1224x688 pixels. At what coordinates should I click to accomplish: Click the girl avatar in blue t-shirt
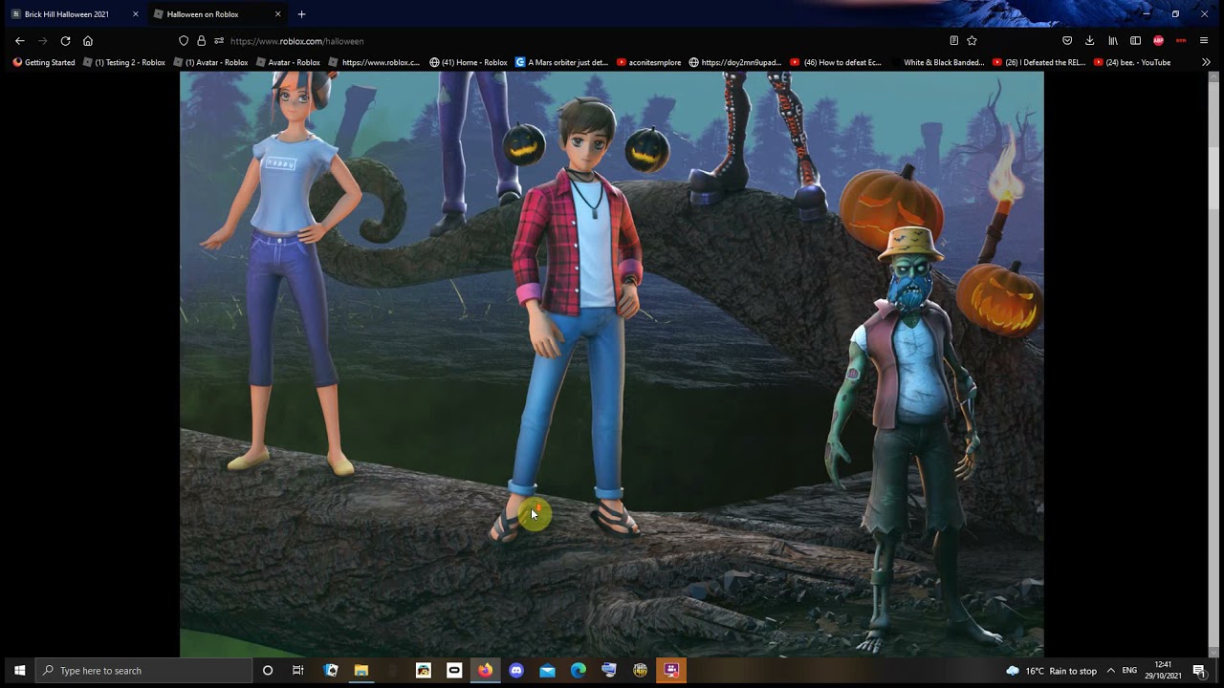click(282, 272)
